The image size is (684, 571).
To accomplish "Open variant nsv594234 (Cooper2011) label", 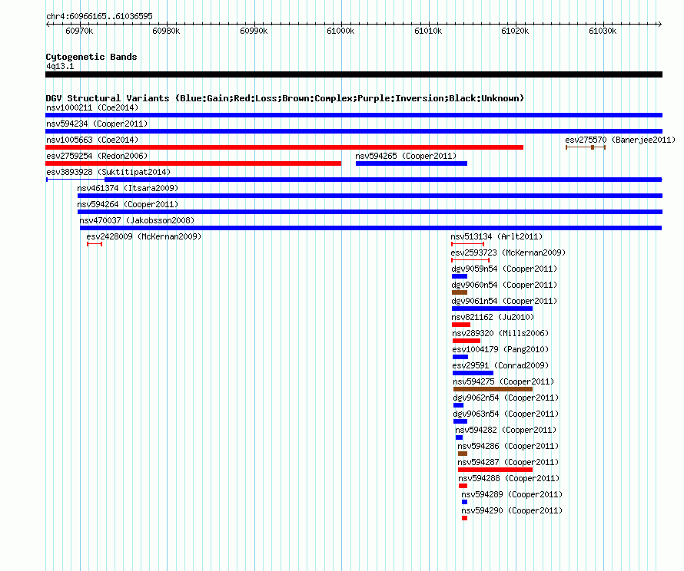I will pyautogui.click(x=97, y=124).
